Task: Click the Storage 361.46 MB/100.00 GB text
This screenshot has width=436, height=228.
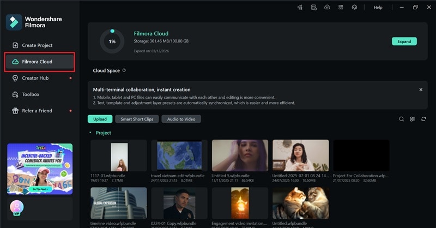Action: pos(161,41)
